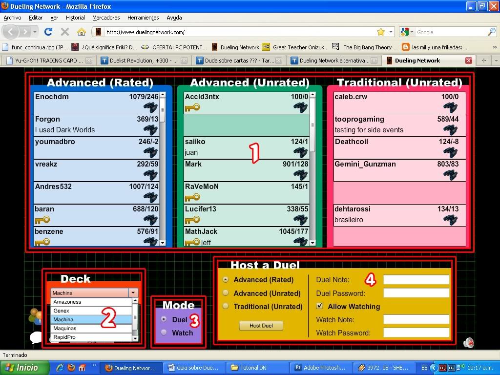500x375 pixels.
Task: Click binoculars icon in baran's row
Action: [150, 220]
